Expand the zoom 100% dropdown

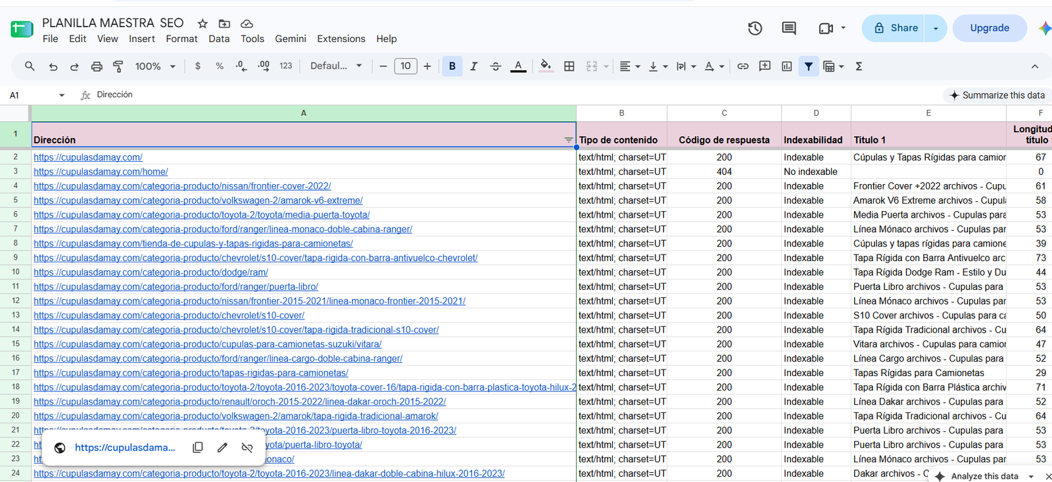coord(156,66)
